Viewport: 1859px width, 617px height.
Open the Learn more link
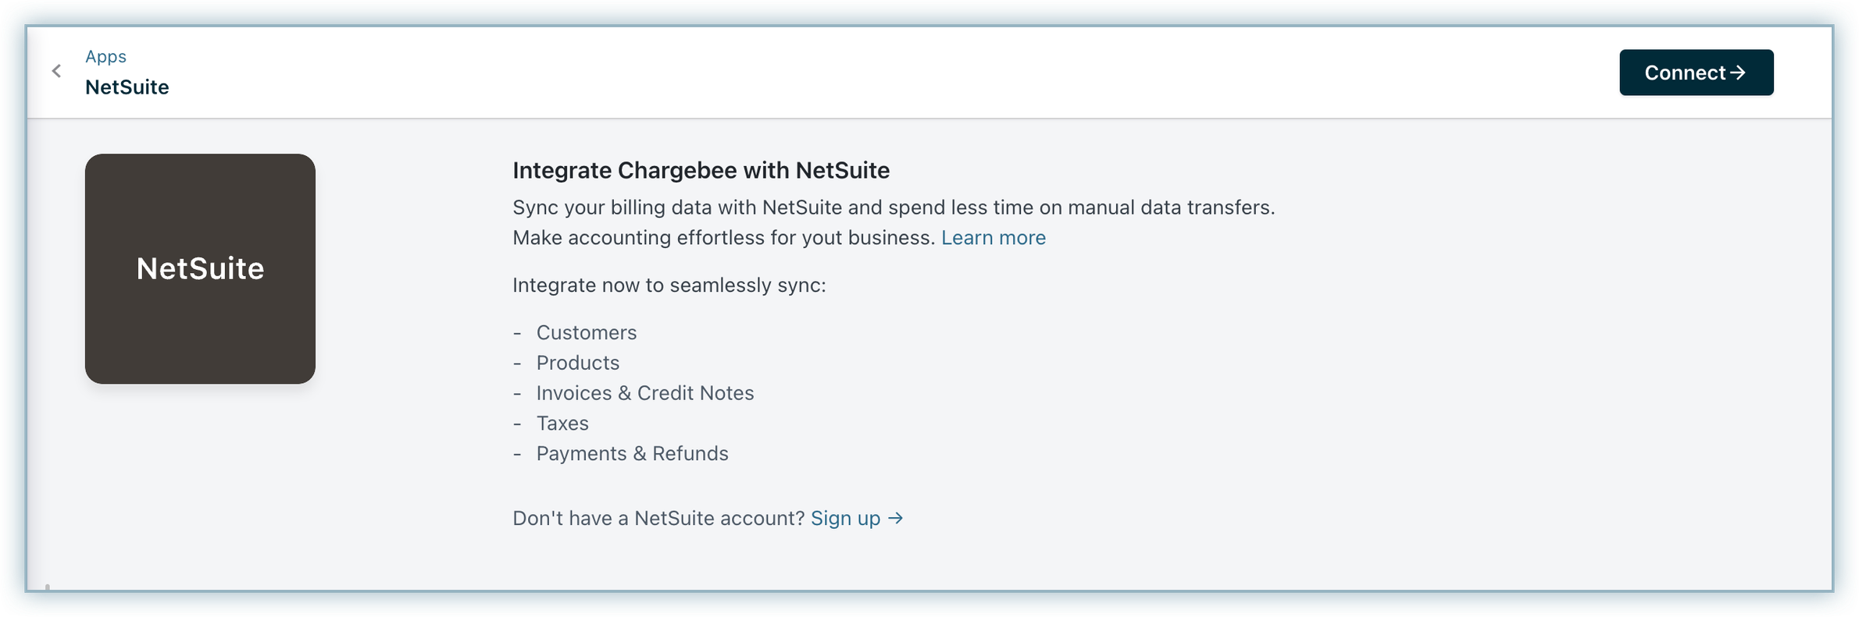tap(993, 238)
